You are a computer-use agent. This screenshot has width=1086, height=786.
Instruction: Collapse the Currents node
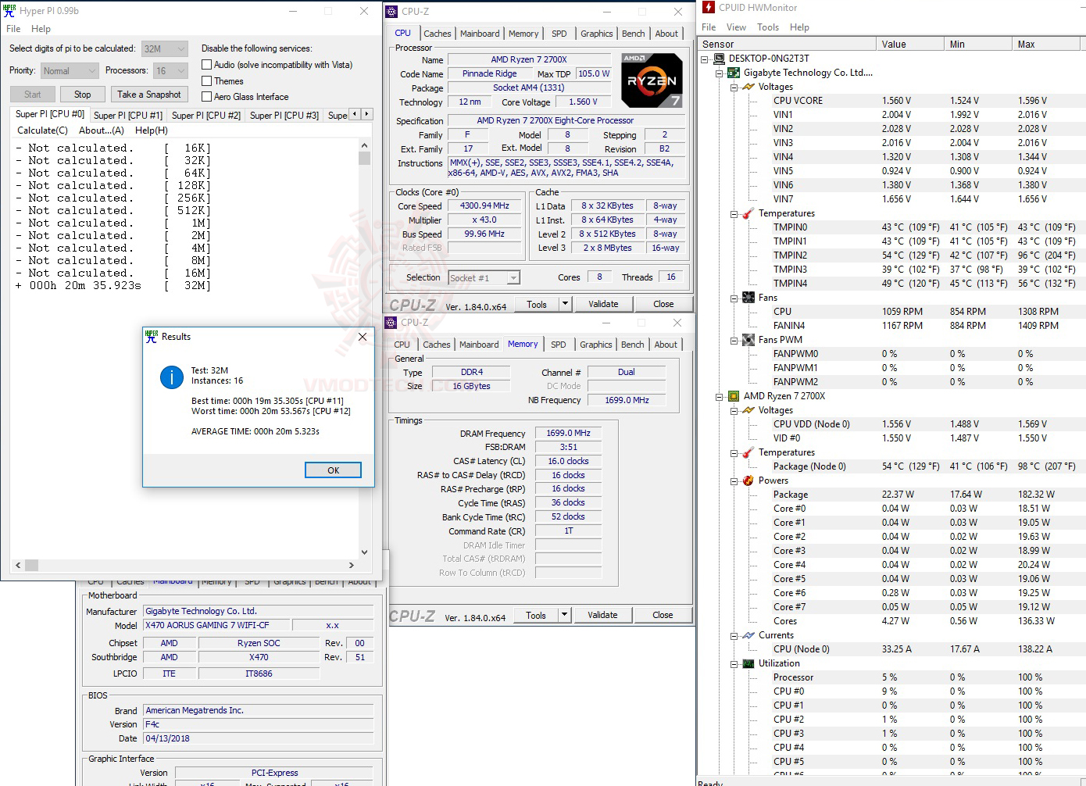pyautogui.click(x=734, y=635)
